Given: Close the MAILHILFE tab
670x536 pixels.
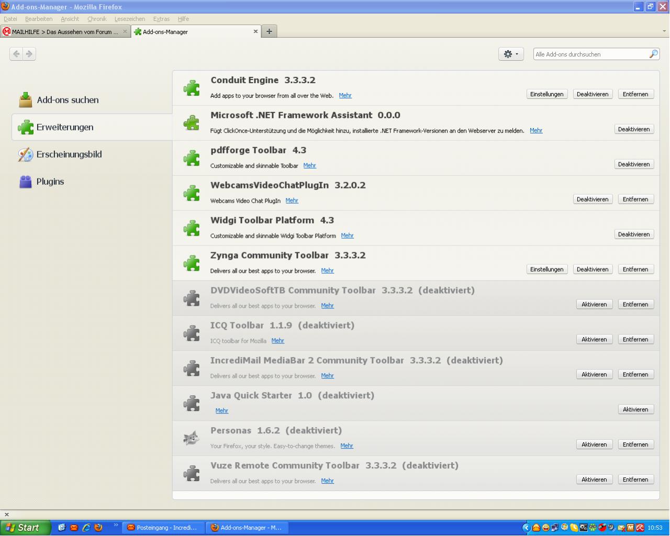Looking at the screenshot, I should [125, 31].
